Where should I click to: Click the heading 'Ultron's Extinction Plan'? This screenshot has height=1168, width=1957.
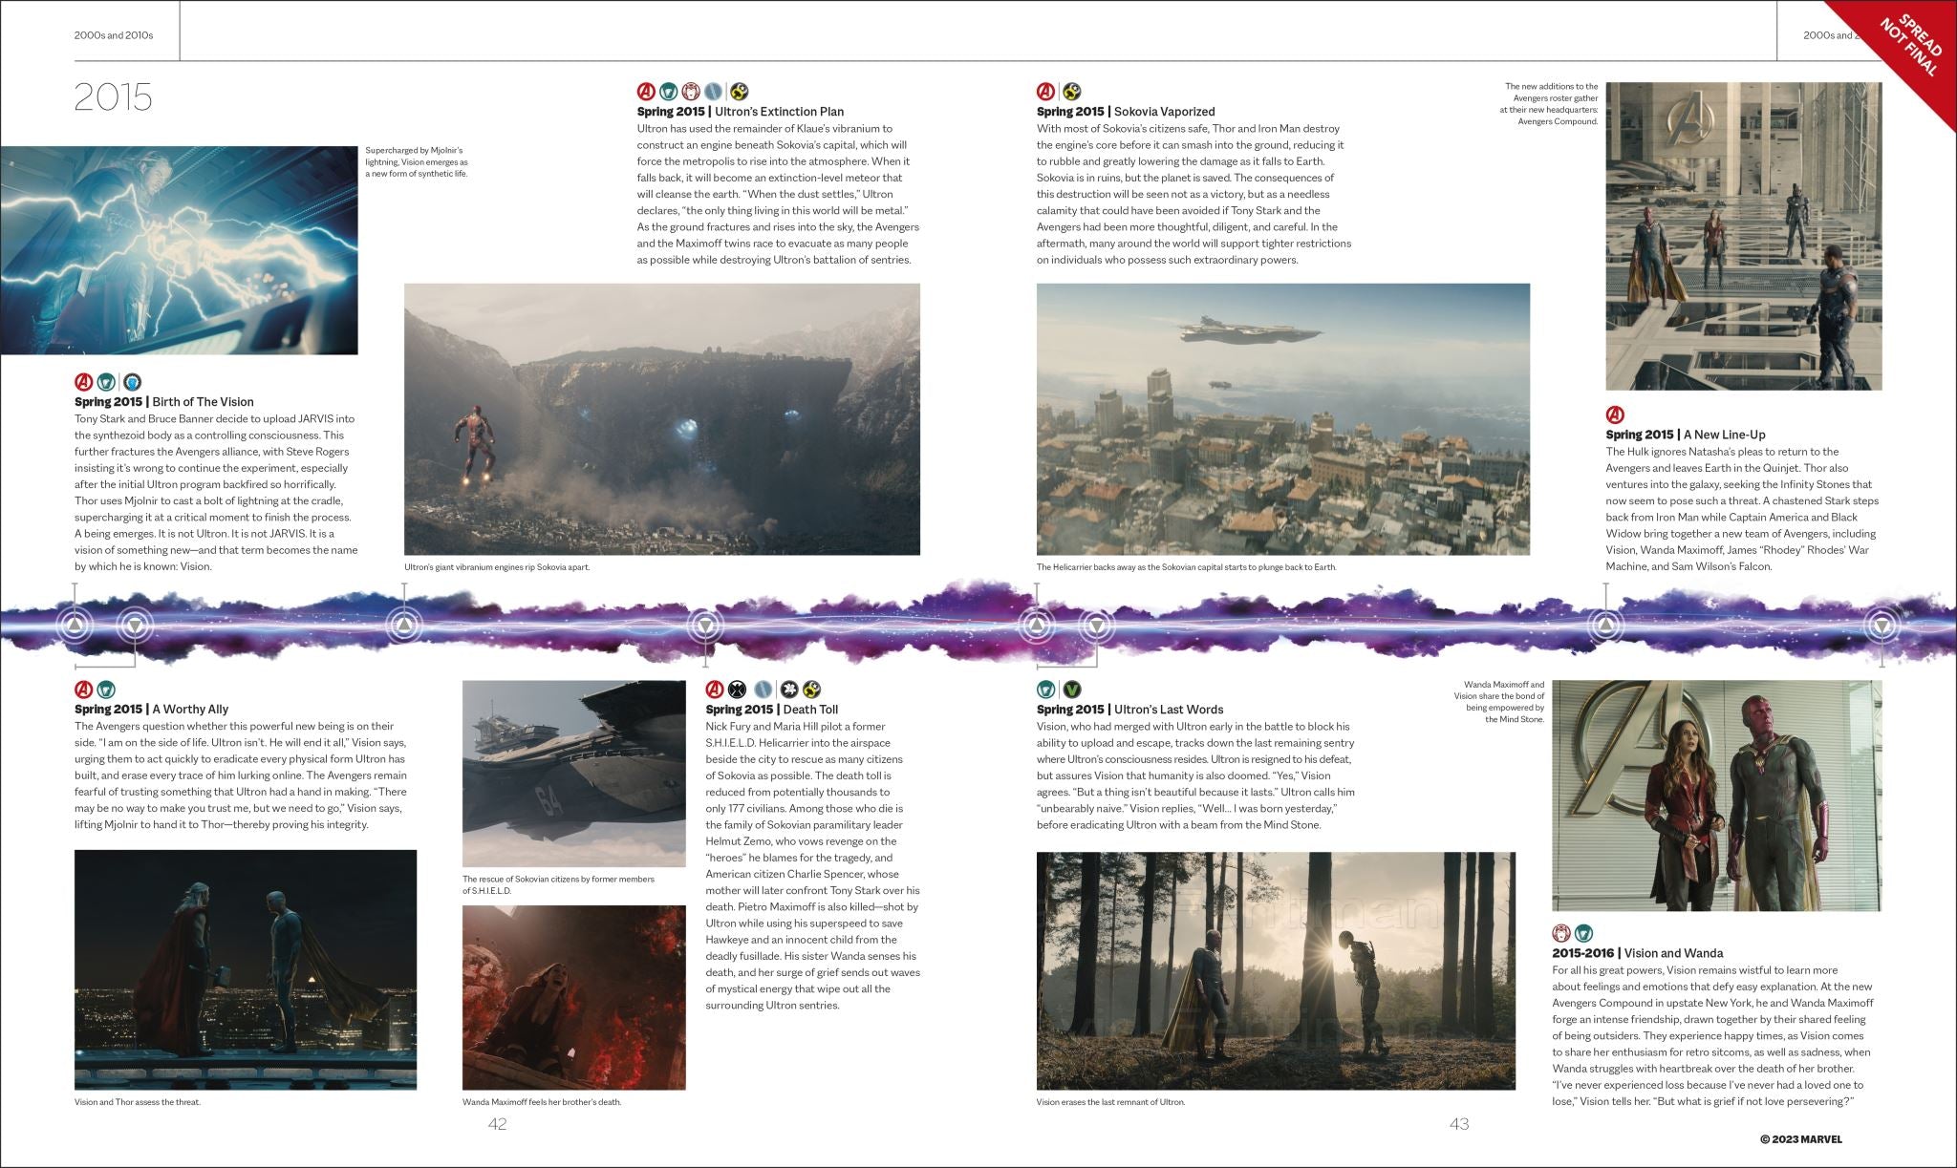780,112
